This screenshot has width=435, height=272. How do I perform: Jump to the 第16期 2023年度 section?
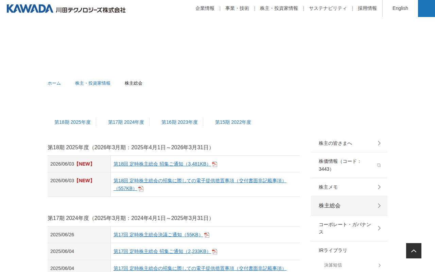point(179,122)
